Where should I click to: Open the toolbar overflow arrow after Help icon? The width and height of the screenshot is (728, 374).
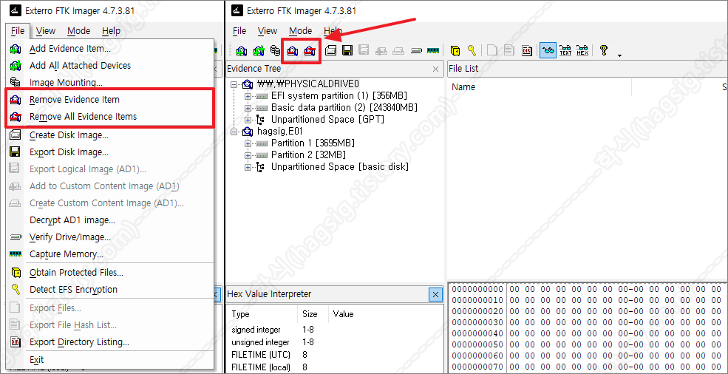click(x=619, y=55)
